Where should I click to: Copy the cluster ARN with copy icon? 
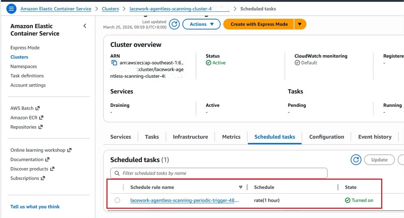pyautogui.click(x=114, y=63)
